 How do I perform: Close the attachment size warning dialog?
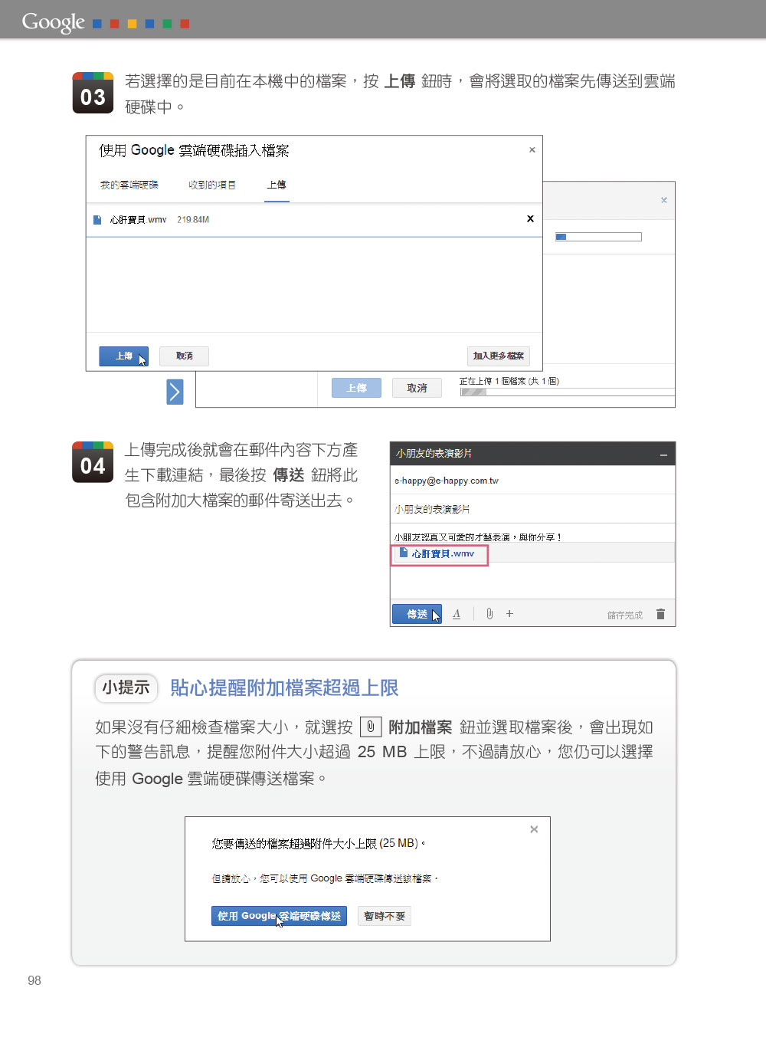534,829
